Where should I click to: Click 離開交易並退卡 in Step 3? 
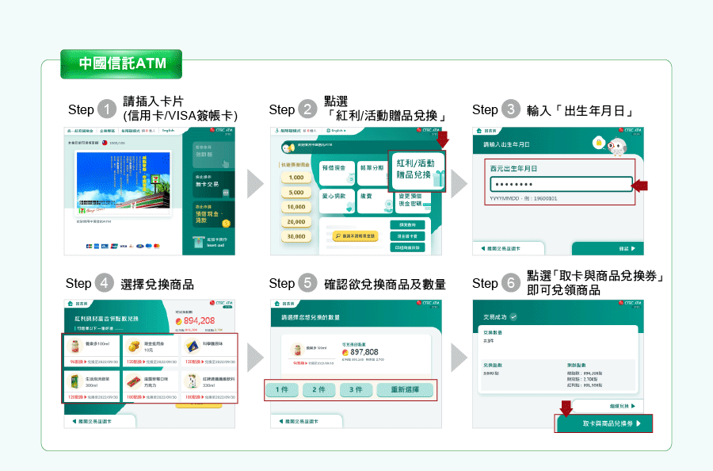tap(508, 248)
